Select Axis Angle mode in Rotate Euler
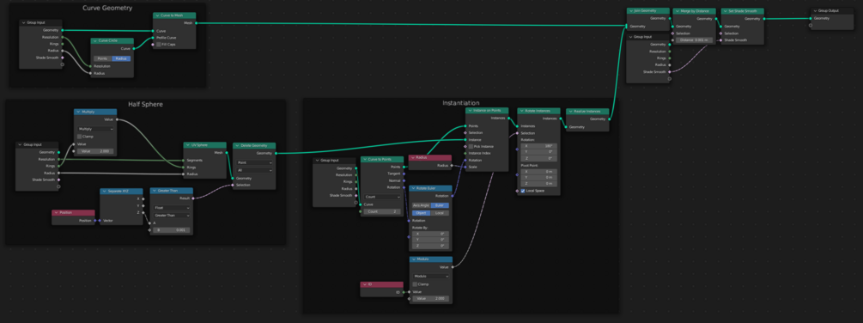Viewport: 863px width, 323px height. (x=421, y=205)
